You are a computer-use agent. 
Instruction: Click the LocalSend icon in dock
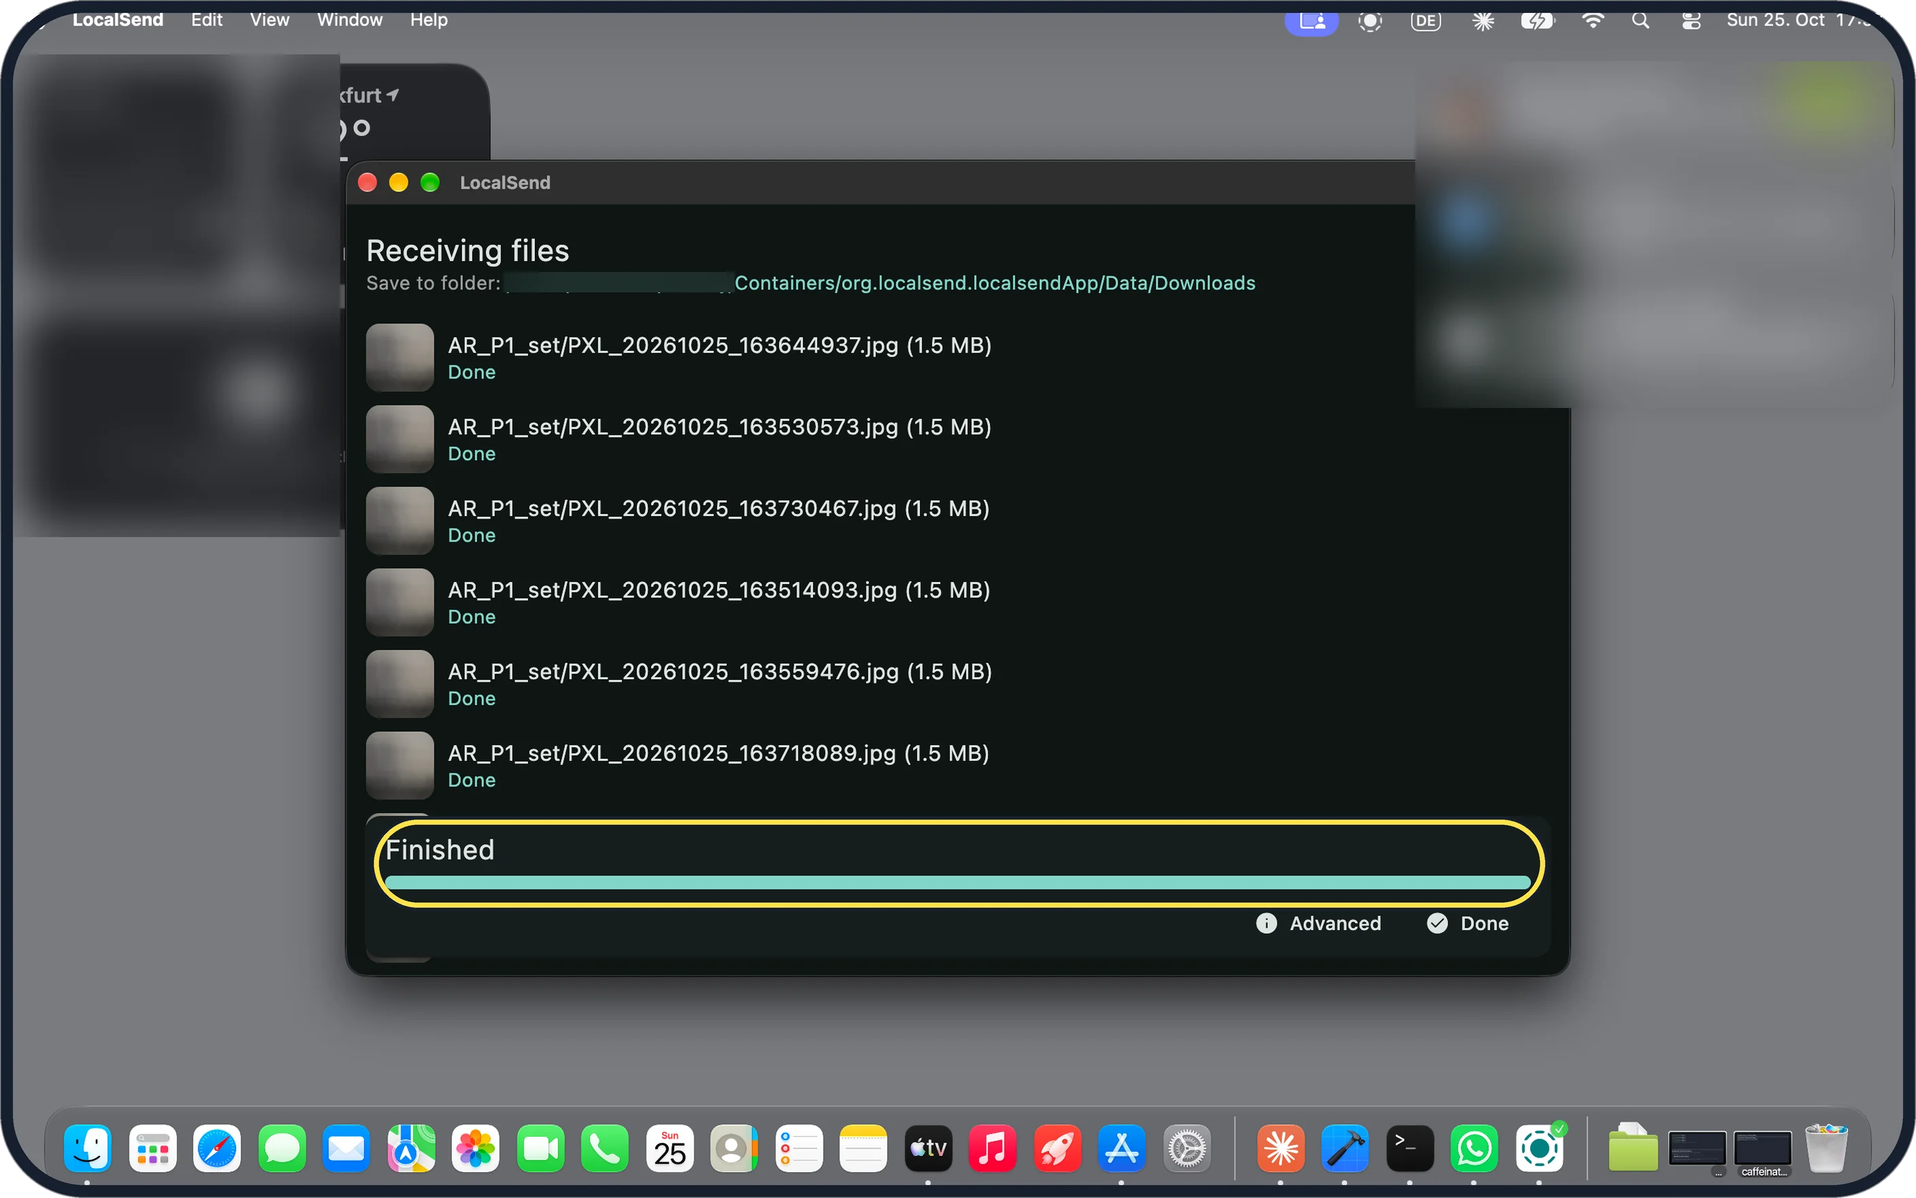coord(1540,1148)
